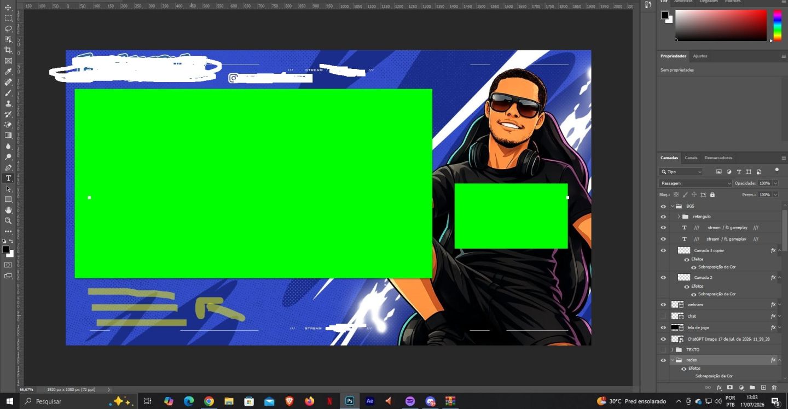The image size is (788, 409).
Task: Select the Move tool
Action: [x=8, y=8]
